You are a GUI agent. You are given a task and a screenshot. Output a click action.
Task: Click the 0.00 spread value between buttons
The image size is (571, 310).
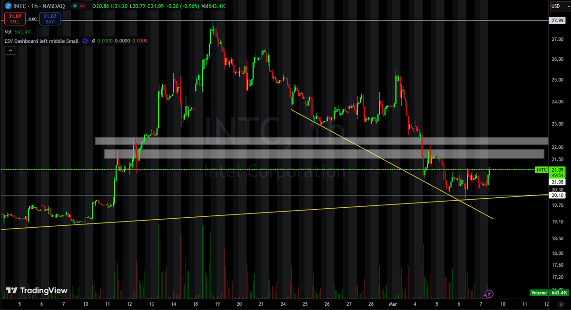[32, 19]
